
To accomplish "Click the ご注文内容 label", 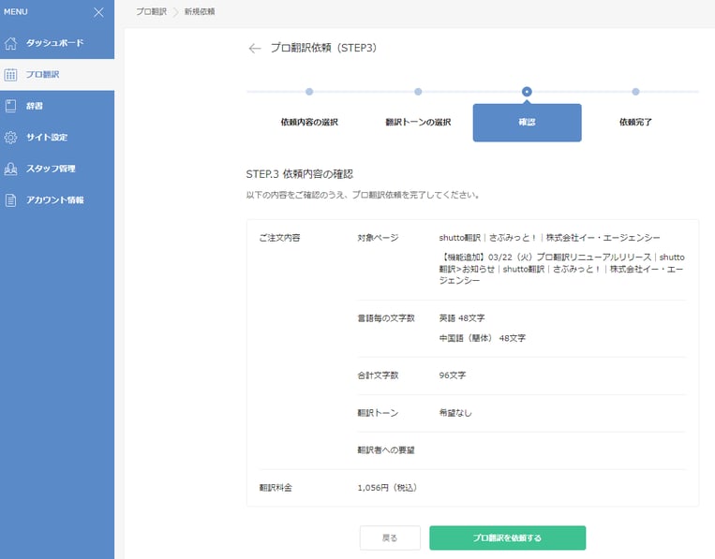I will pos(279,237).
